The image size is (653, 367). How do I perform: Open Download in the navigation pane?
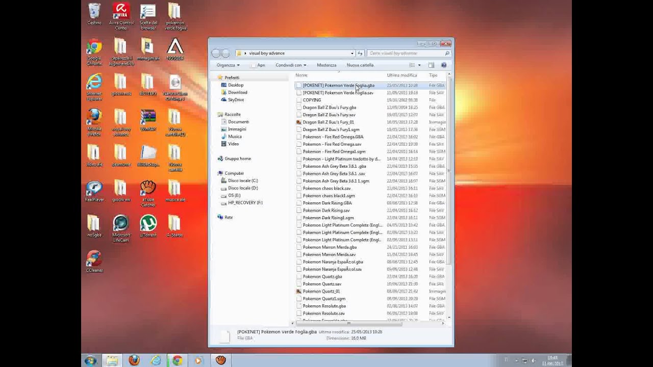(237, 93)
